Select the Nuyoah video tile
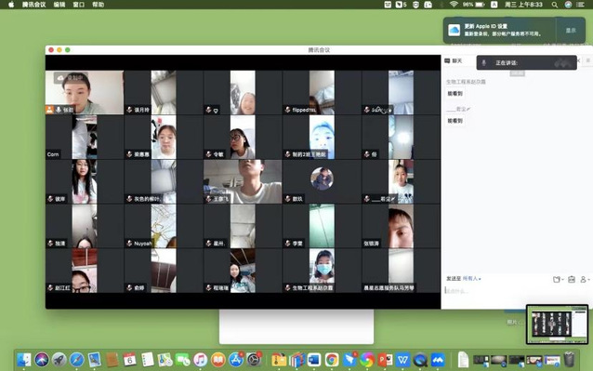Screen dimensions: 593x371 click(x=164, y=226)
